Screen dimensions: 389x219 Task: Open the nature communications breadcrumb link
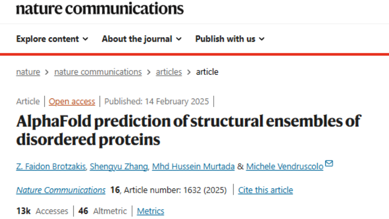click(x=98, y=72)
